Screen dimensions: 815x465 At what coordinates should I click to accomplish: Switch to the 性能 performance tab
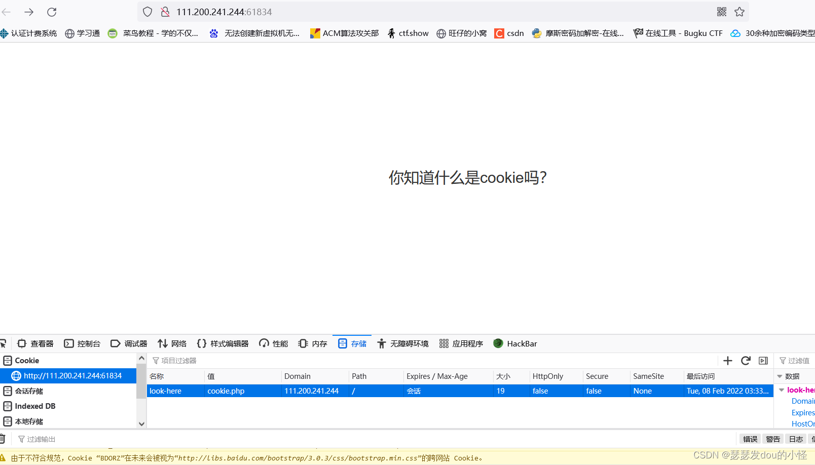(x=274, y=343)
